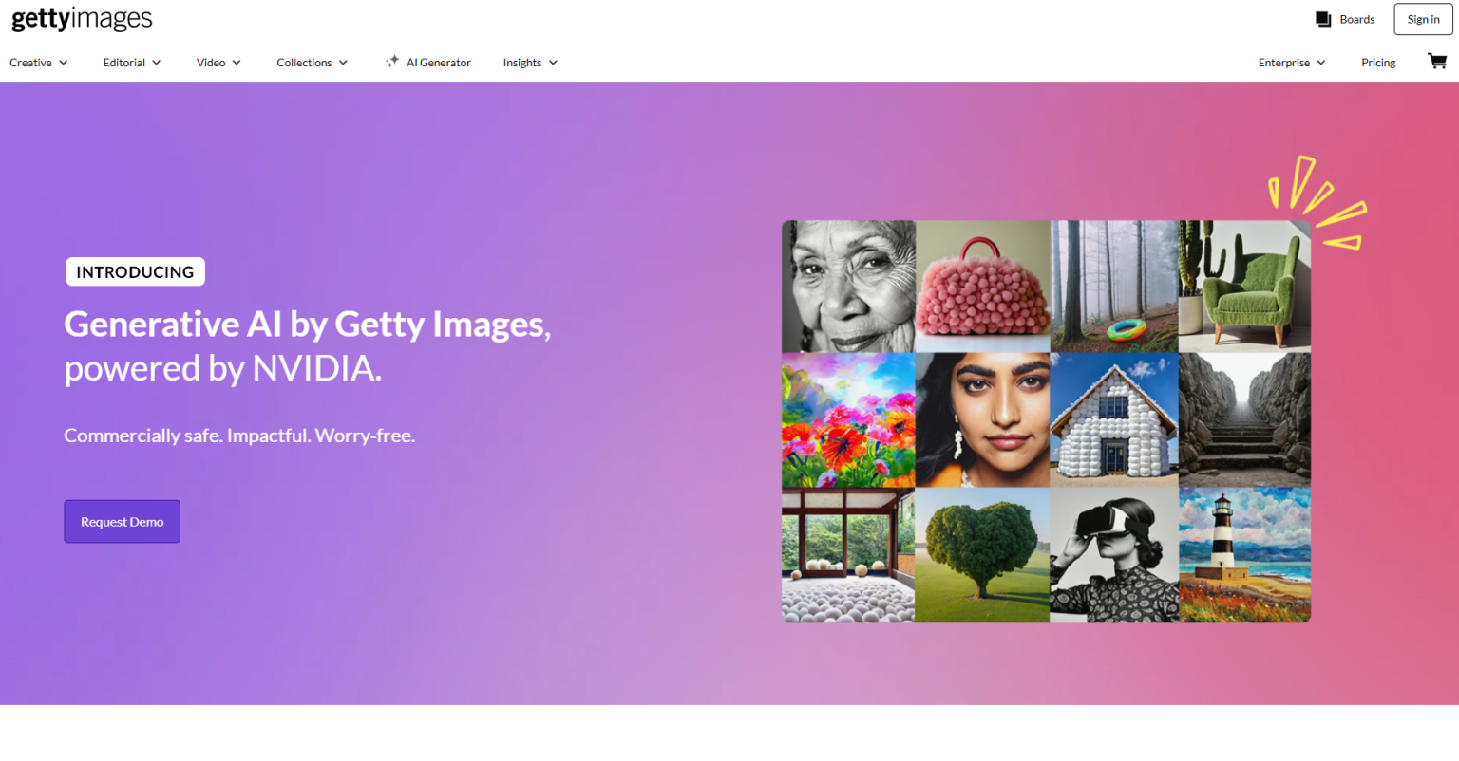Click the AI Generator sparkle icon
Viewport: 1459px width, 761px height.
[x=391, y=62]
